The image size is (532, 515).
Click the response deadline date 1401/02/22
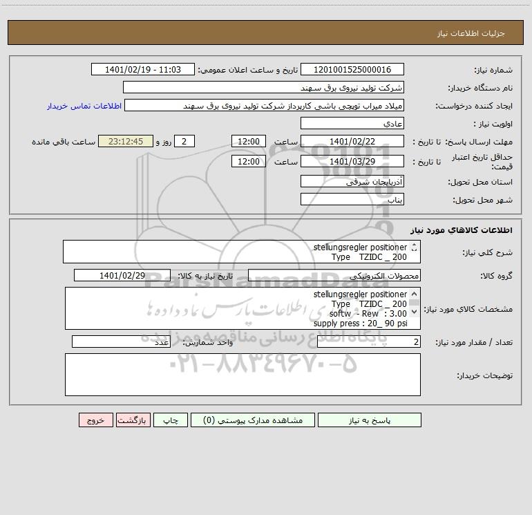pyautogui.click(x=352, y=141)
